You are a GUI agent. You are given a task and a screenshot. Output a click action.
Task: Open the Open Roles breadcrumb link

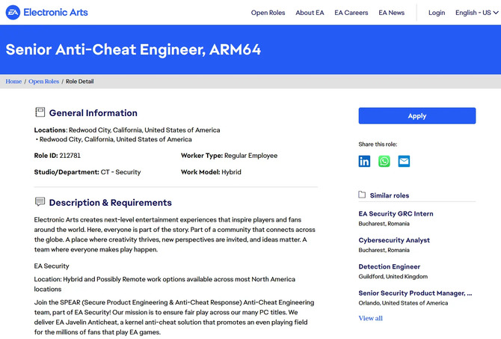tap(44, 82)
